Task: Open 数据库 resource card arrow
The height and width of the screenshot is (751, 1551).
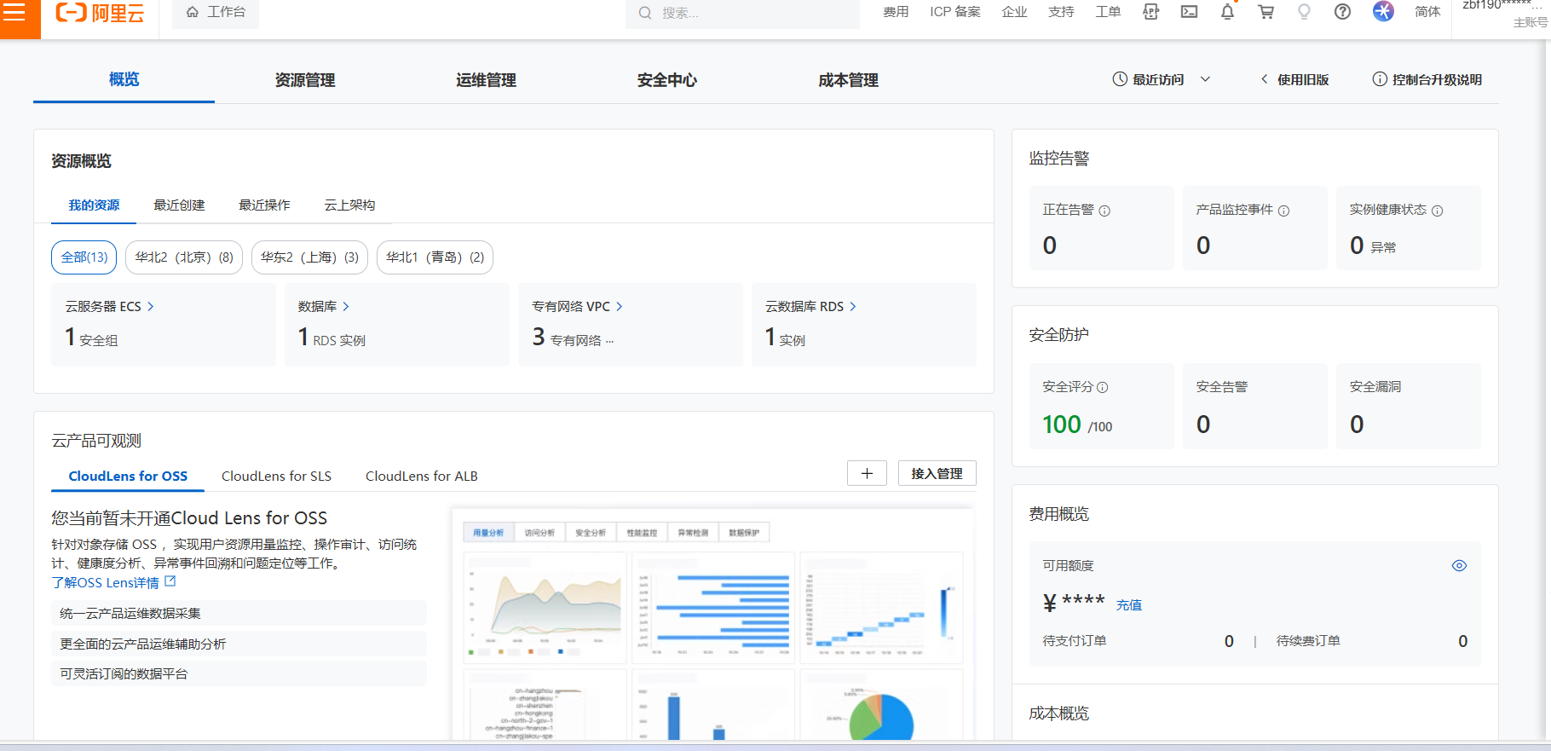Action: tap(346, 306)
